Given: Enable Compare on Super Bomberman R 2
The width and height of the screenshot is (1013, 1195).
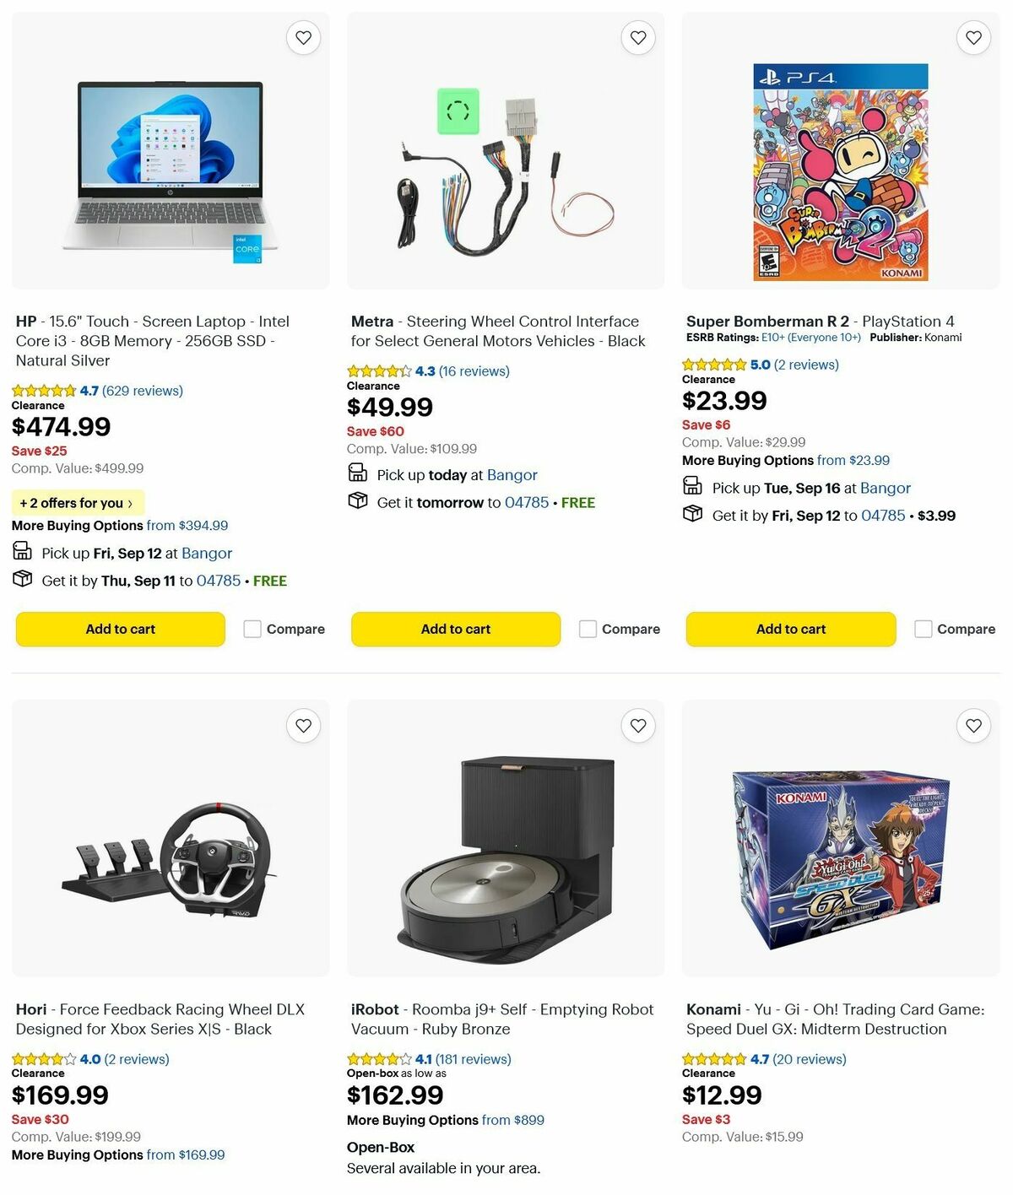Looking at the screenshot, I should point(922,629).
